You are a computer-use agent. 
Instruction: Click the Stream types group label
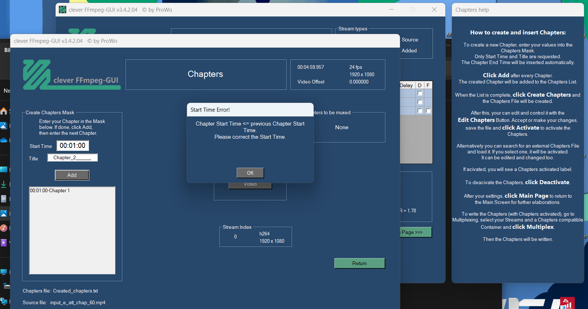tap(353, 29)
